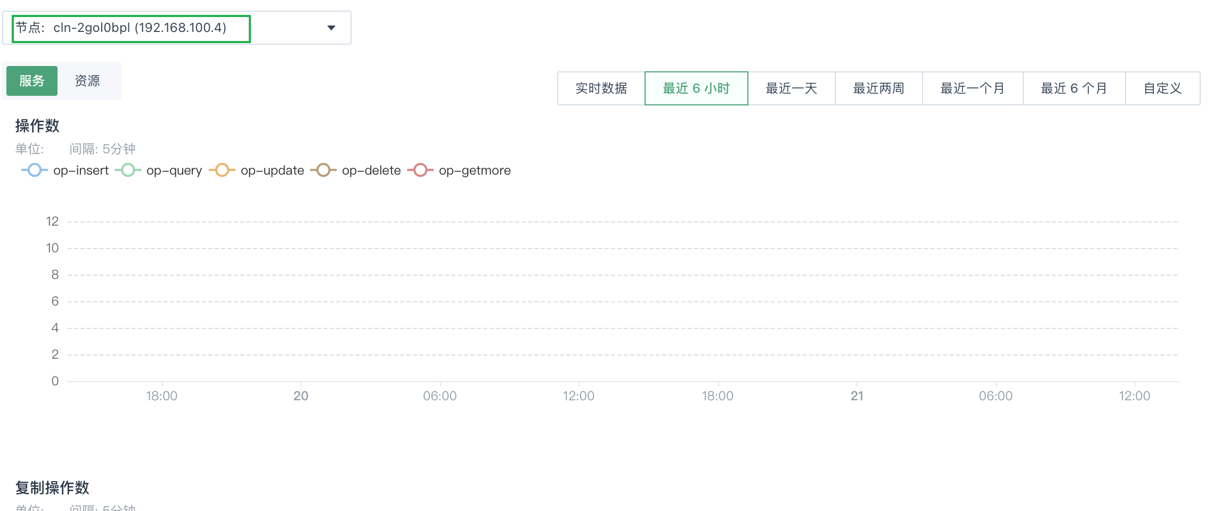This screenshot has width=1222, height=511.
Task: Switch to the 资源 tab
Action: (x=87, y=81)
